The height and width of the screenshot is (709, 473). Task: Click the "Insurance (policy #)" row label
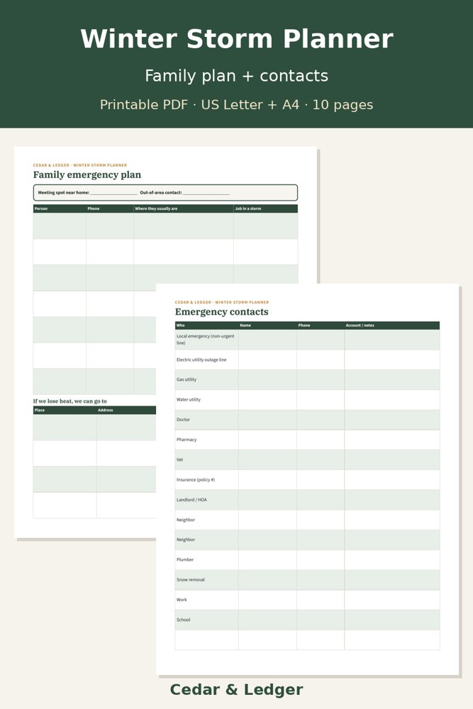(195, 480)
